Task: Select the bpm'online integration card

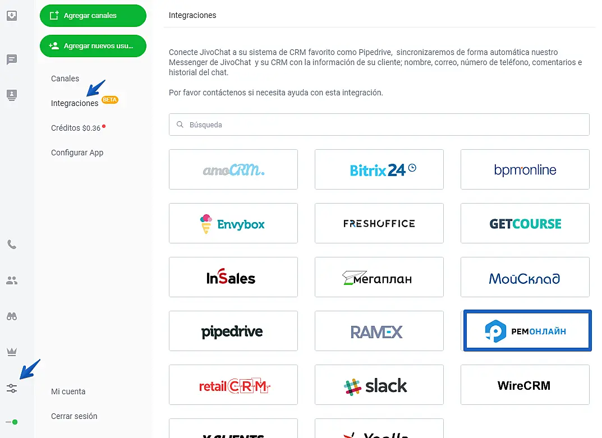Action: click(x=525, y=169)
